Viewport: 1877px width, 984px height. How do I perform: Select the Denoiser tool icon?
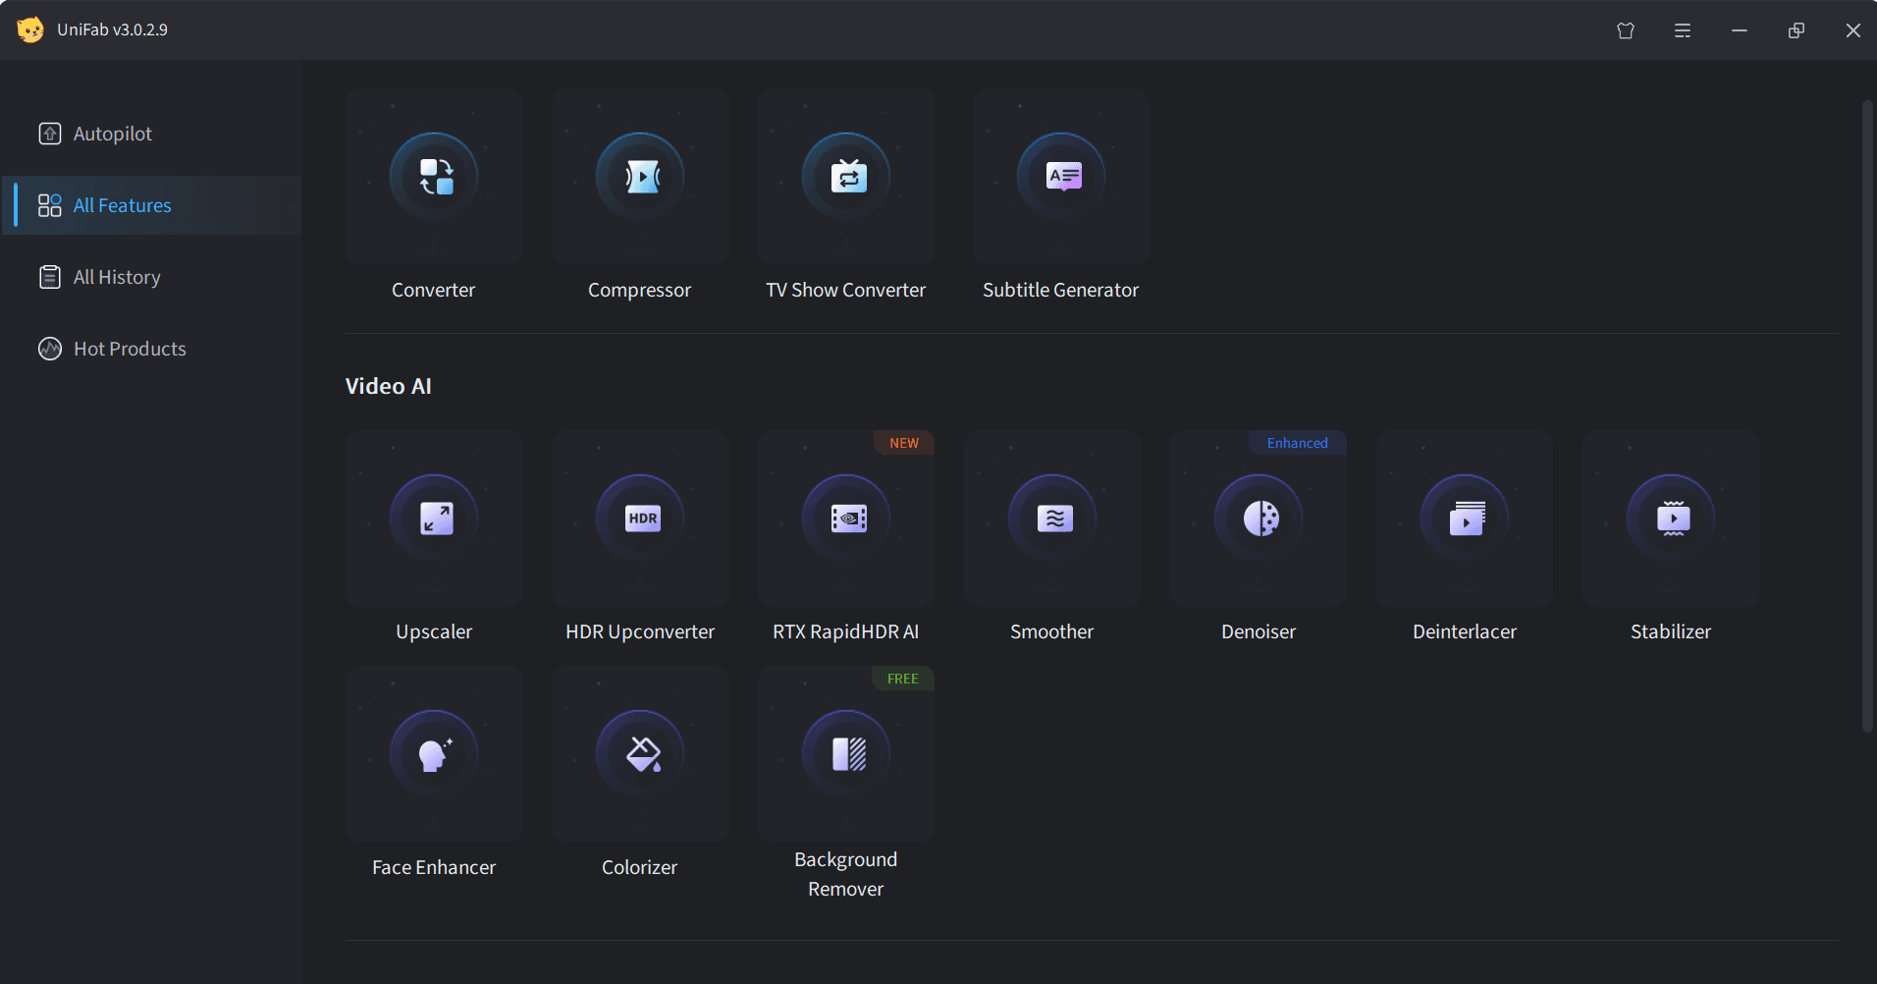[1259, 519]
